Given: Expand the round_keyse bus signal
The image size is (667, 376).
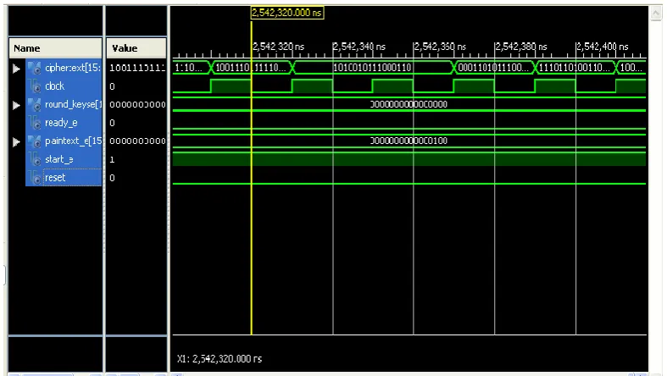Looking at the screenshot, I should (x=16, y=104).
